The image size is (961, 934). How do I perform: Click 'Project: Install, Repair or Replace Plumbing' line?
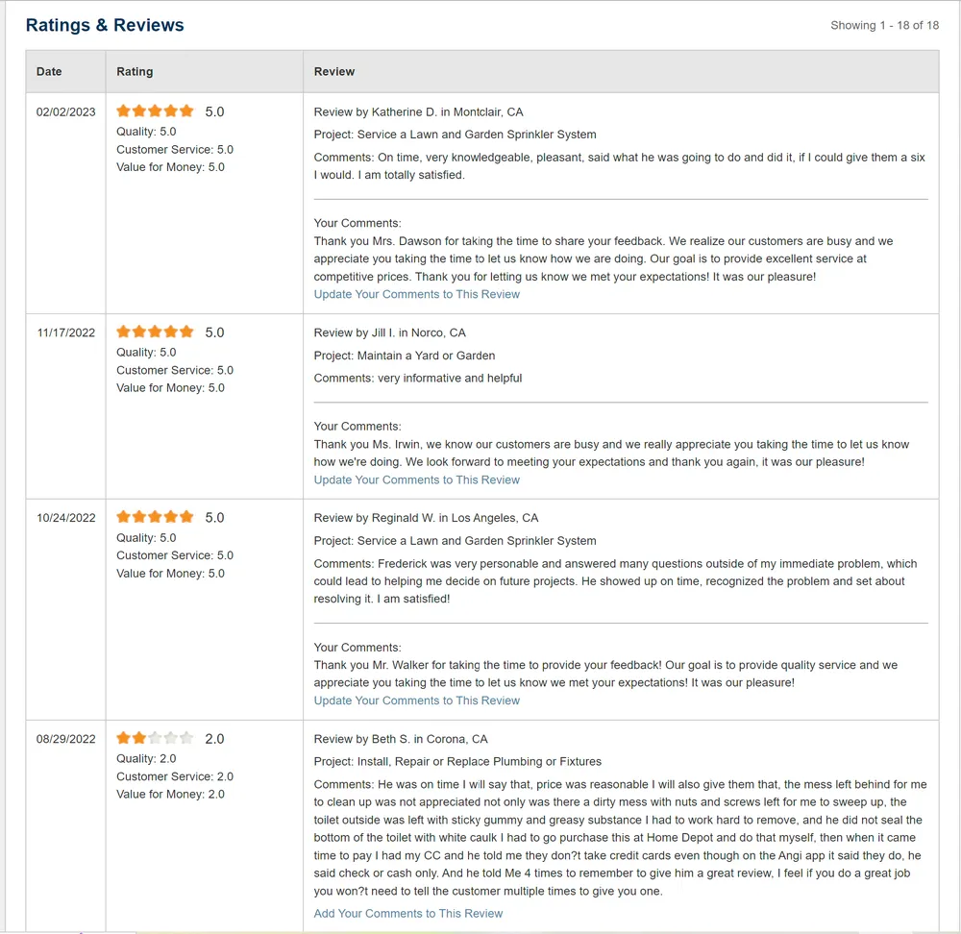[x=457, y=761]
